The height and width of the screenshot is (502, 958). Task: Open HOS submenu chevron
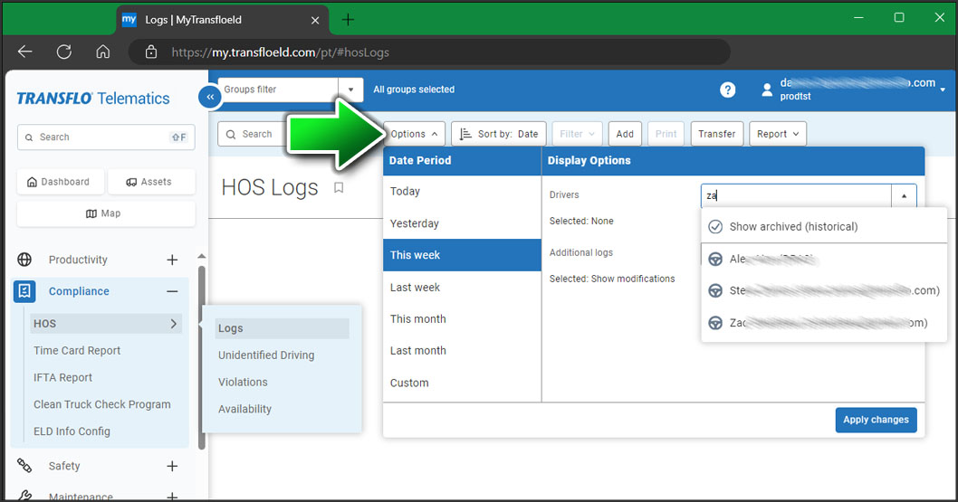pyautogui.click(x=174, y=323)
